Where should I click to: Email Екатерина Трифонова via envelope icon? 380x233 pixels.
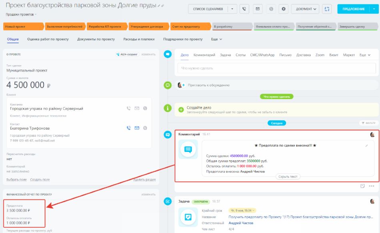click(x=137, y=128)
